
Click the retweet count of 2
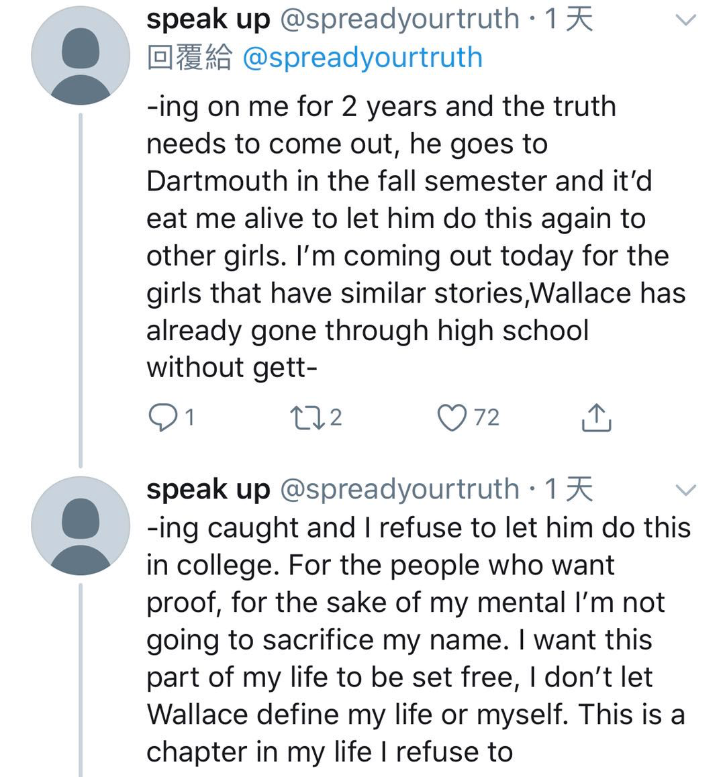336,418
